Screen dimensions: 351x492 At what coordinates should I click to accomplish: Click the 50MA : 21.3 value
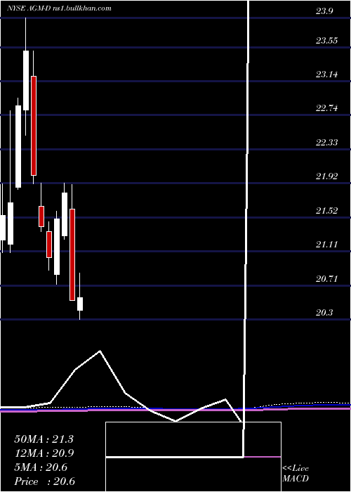coord(44,439)
